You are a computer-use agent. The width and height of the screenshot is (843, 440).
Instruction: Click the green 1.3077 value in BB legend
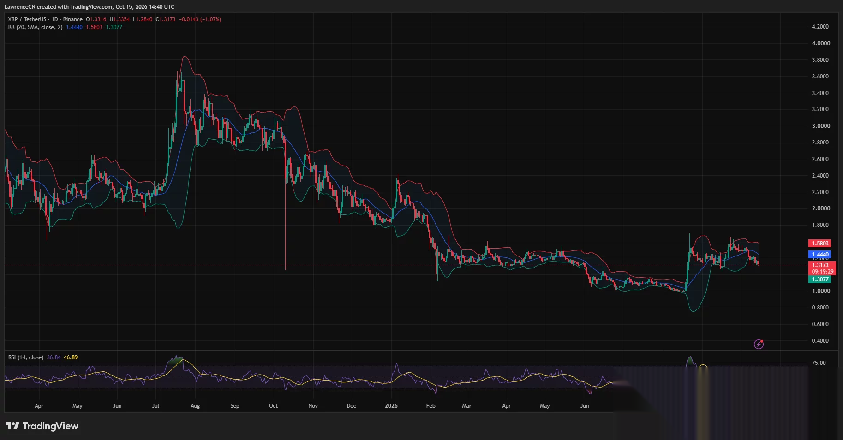[x=114, y=27]
